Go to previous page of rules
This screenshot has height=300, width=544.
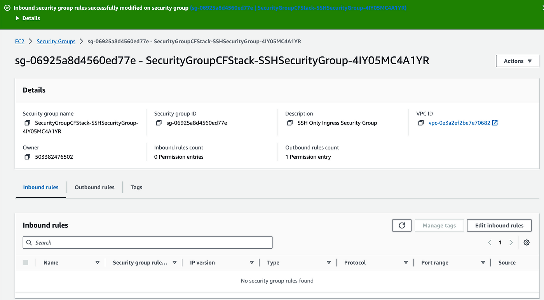click(490, 242)
